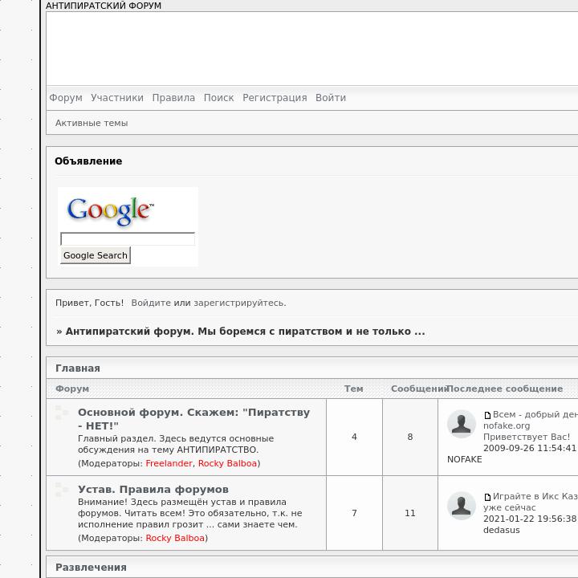Image resolution: width=578 pixels, height=578 pixels.
Task: Click post icon before 'Всем - добрый день'
Action: (x=487, y=416)
